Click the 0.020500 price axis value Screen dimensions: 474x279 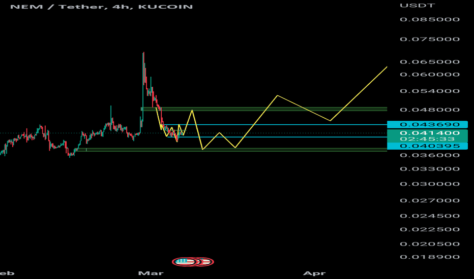point(430,244)
